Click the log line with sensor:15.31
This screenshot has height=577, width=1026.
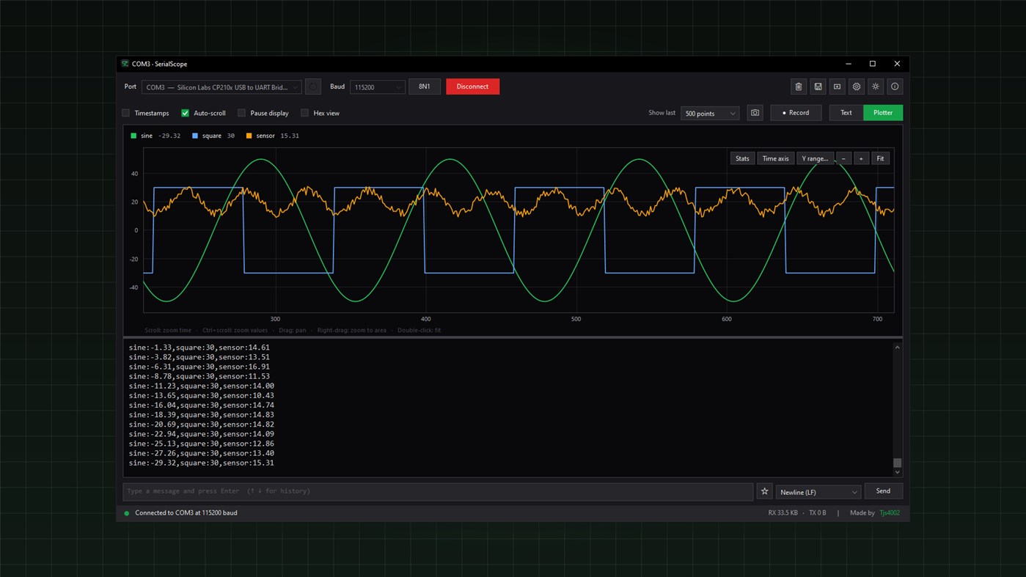click(202, 463)
